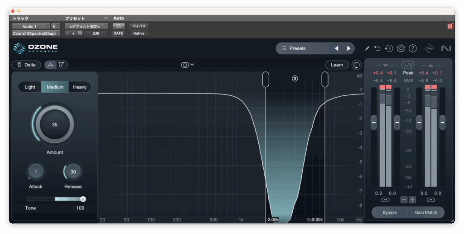
Task: Toggle the Delta listen button
Action: point(26,65)
